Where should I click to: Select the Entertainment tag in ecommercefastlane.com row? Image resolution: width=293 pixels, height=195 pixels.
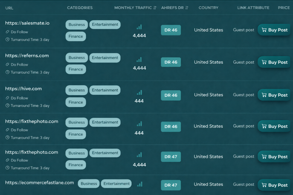(116, 184)
